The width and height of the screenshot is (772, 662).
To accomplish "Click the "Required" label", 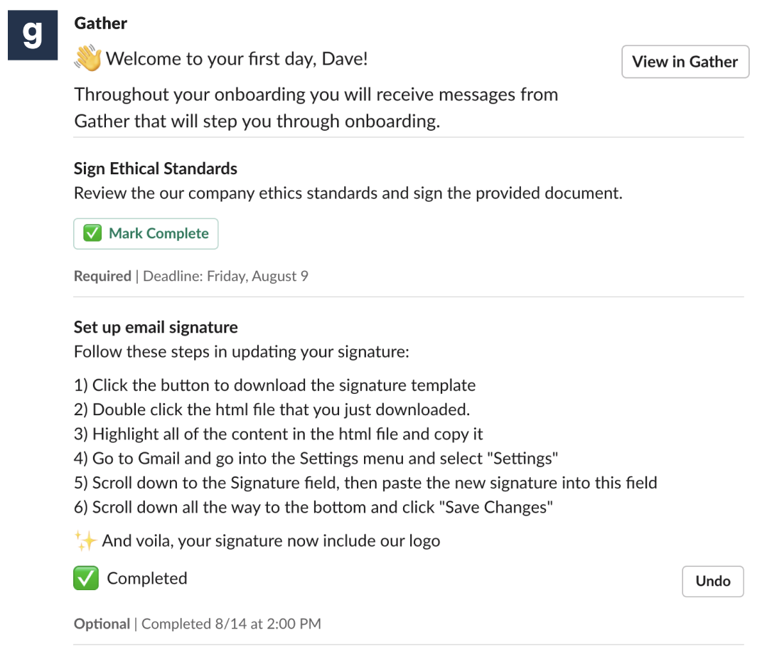I will click(x=102, y=276).
